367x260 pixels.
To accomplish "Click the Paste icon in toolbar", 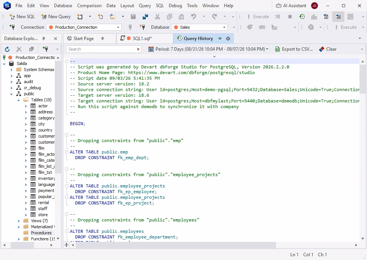I will [181, 17].
